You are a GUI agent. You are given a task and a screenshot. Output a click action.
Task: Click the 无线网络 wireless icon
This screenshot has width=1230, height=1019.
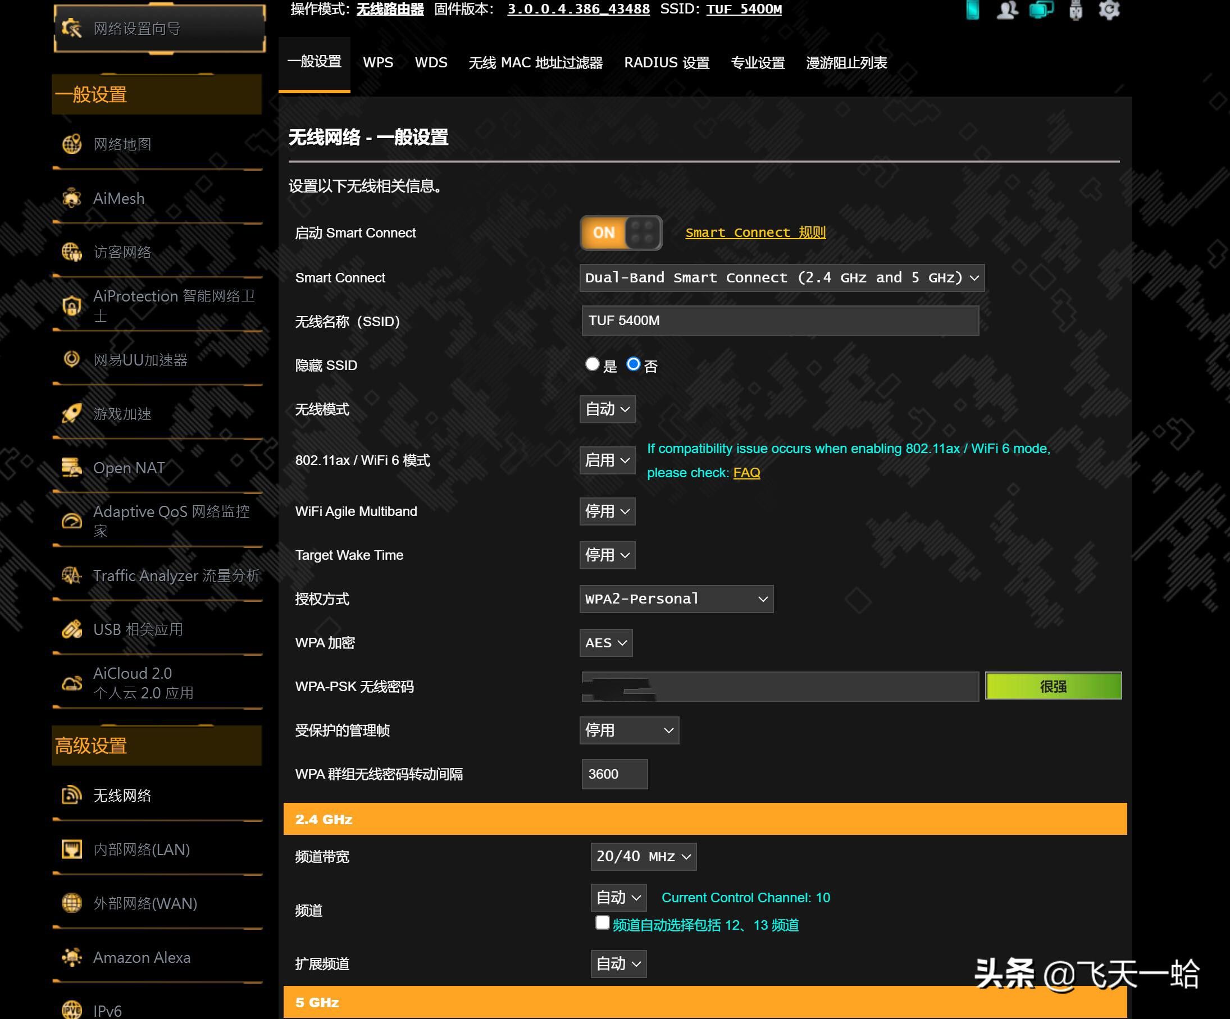pyautogui.click(x=71, y=794)
